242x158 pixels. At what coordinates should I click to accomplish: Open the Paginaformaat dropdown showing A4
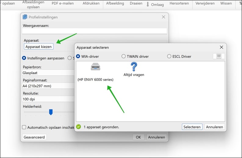(x=48, y=86)
